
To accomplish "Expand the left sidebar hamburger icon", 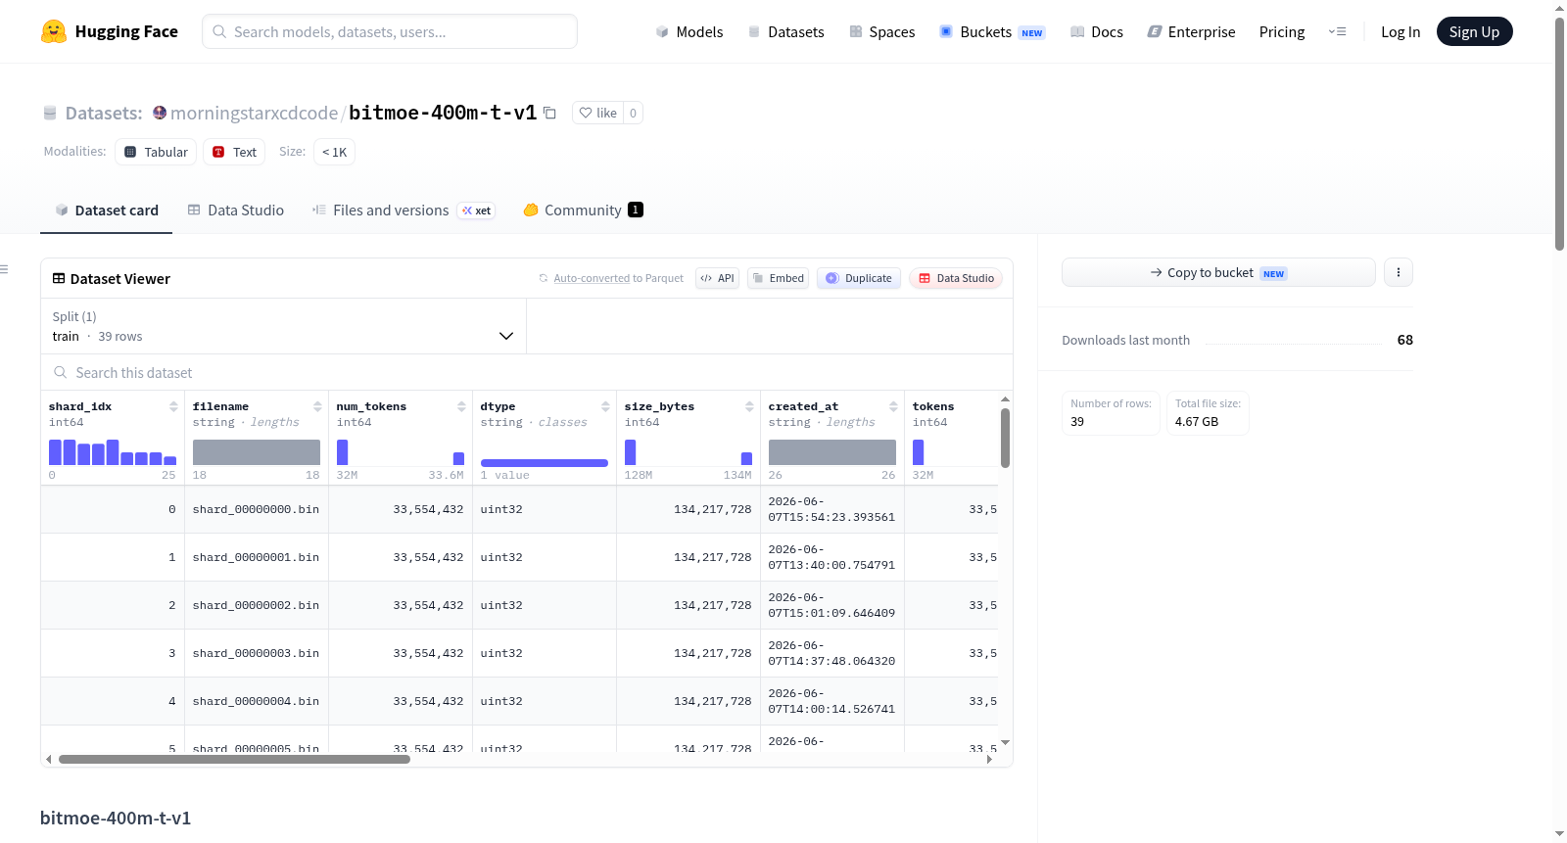I will coord(4,269).
